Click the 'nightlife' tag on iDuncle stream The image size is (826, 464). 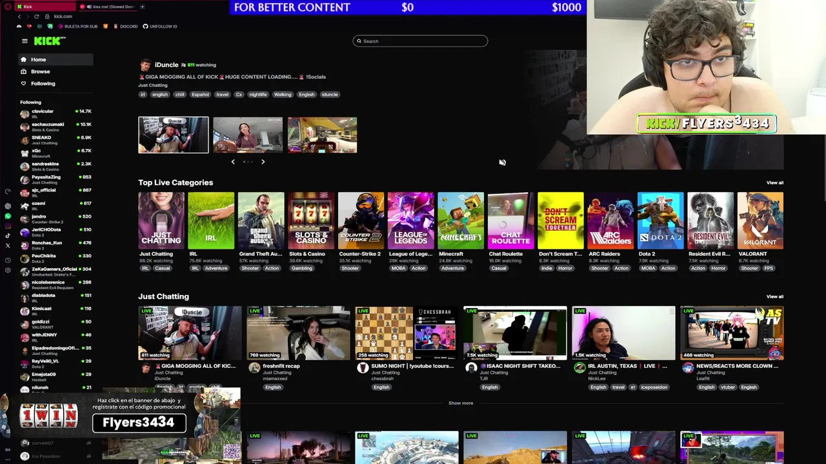tap(257, 95)
